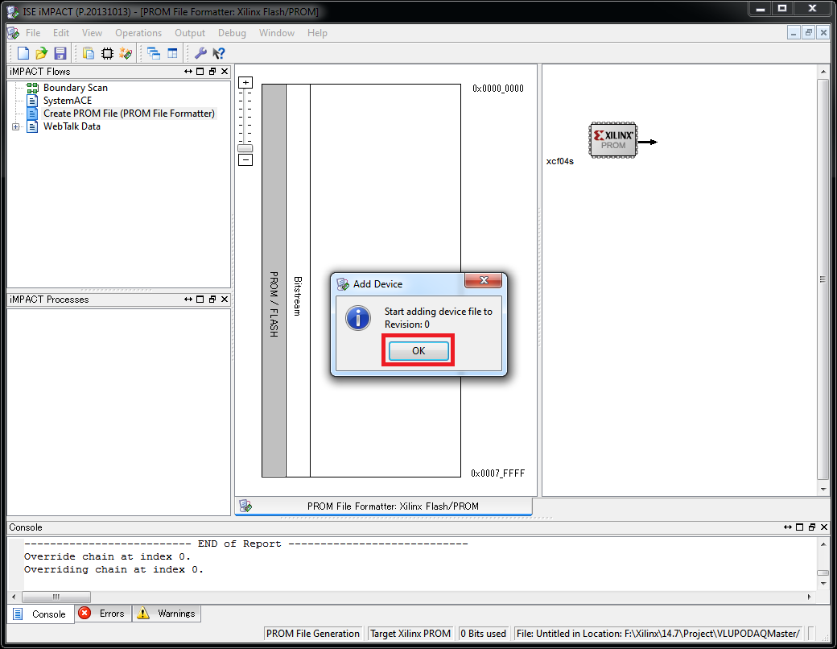
Task: Maximize the iMPACT Flows panel
Action: point(200,72)
